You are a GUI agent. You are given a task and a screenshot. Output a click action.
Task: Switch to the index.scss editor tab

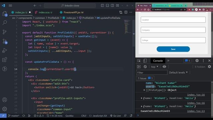[44, 12]
